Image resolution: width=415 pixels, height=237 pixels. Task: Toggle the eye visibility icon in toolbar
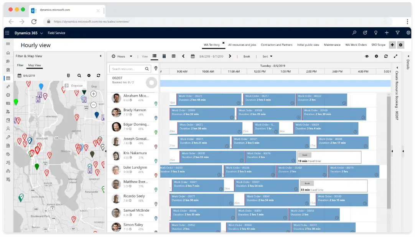click(367, 56)
